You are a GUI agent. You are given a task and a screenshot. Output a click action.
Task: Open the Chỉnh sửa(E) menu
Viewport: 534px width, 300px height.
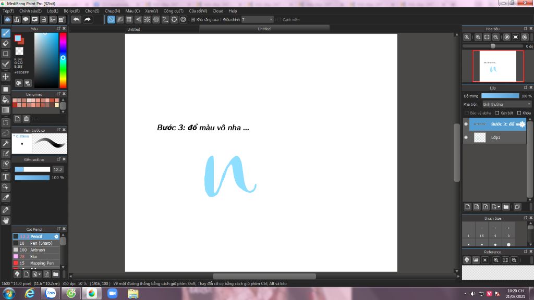[30, 11]
